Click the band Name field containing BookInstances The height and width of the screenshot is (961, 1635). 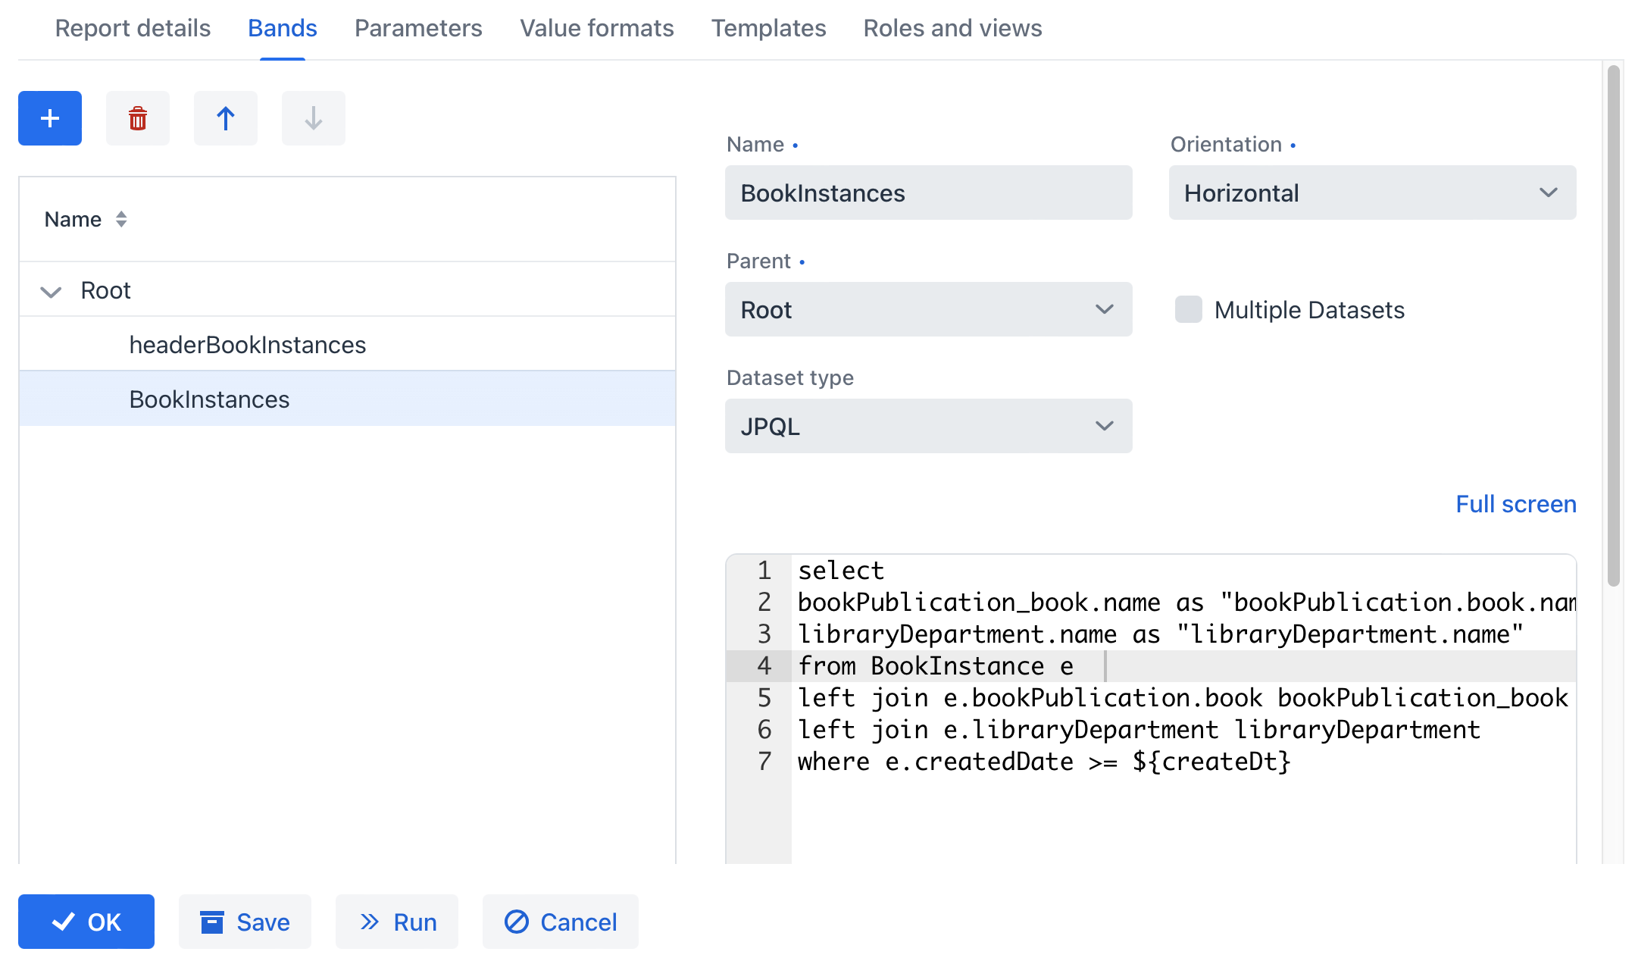[x=928, y=193]
